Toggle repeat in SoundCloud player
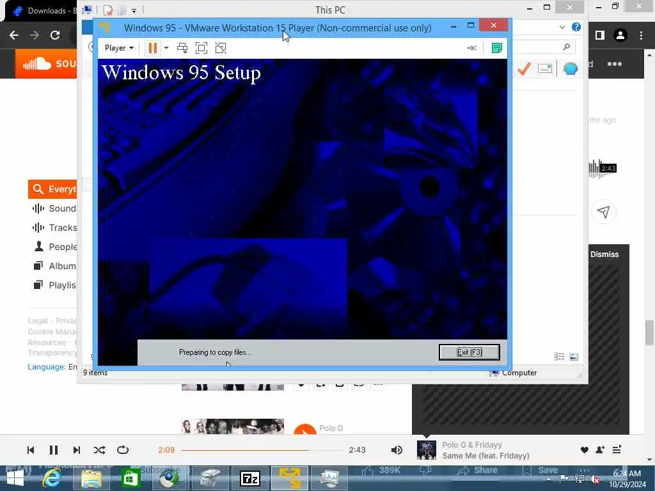The width and height of the screenshot is (655, 491). 122,449
